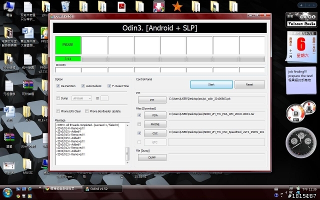The height and width of the screenshot is (200, 320).
Task: Enable the Dump checkbox
Action: tap(58, 98)
